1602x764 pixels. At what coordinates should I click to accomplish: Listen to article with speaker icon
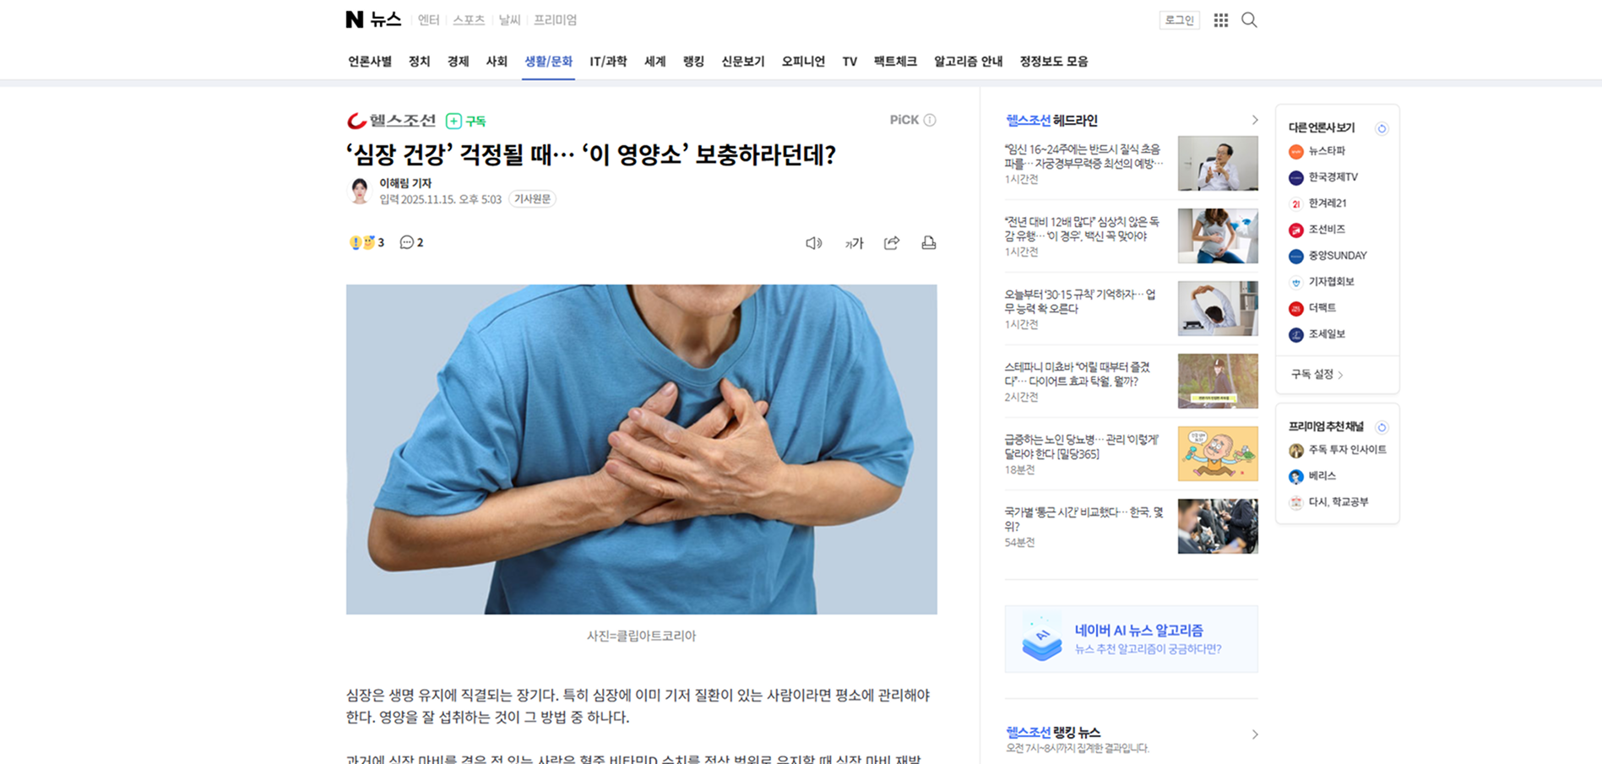(x=814, y=243)
